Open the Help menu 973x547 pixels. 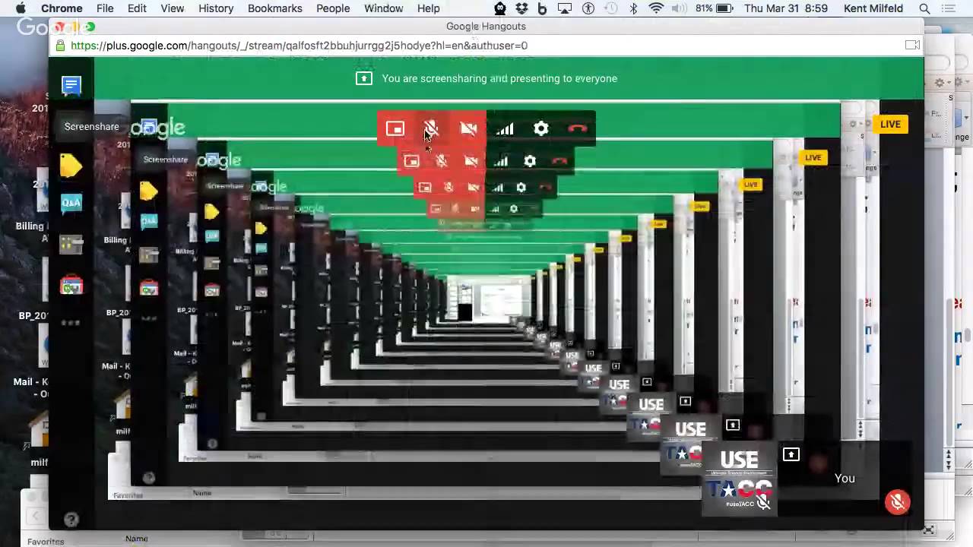coord(429,8)
